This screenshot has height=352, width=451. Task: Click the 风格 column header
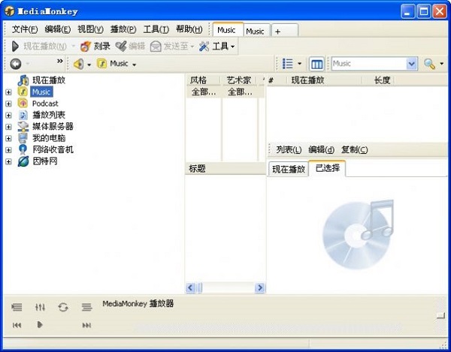click(204, 80)
